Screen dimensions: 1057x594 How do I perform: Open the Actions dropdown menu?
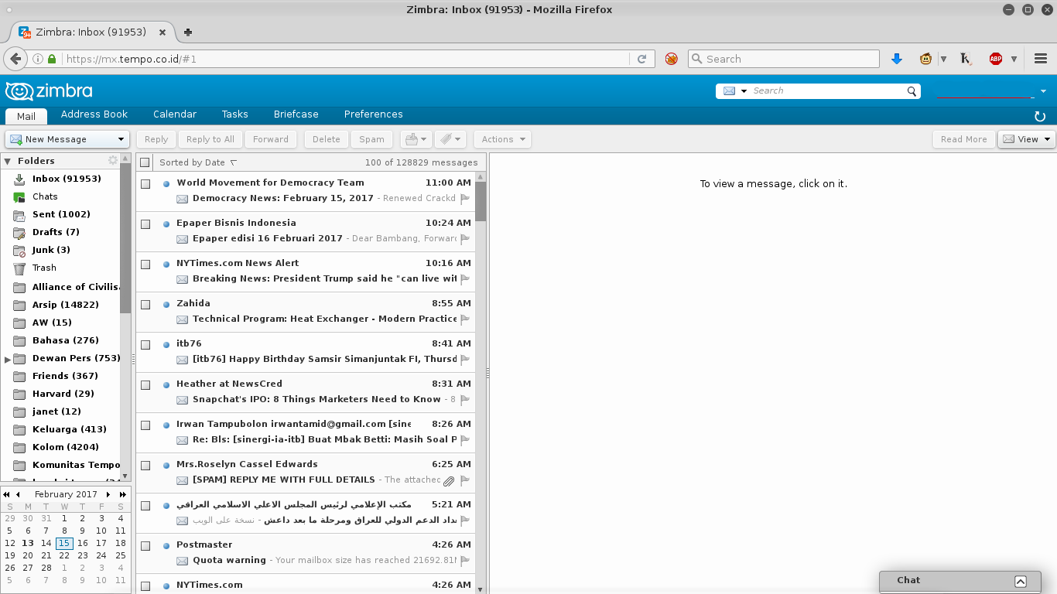pos(502,139)
